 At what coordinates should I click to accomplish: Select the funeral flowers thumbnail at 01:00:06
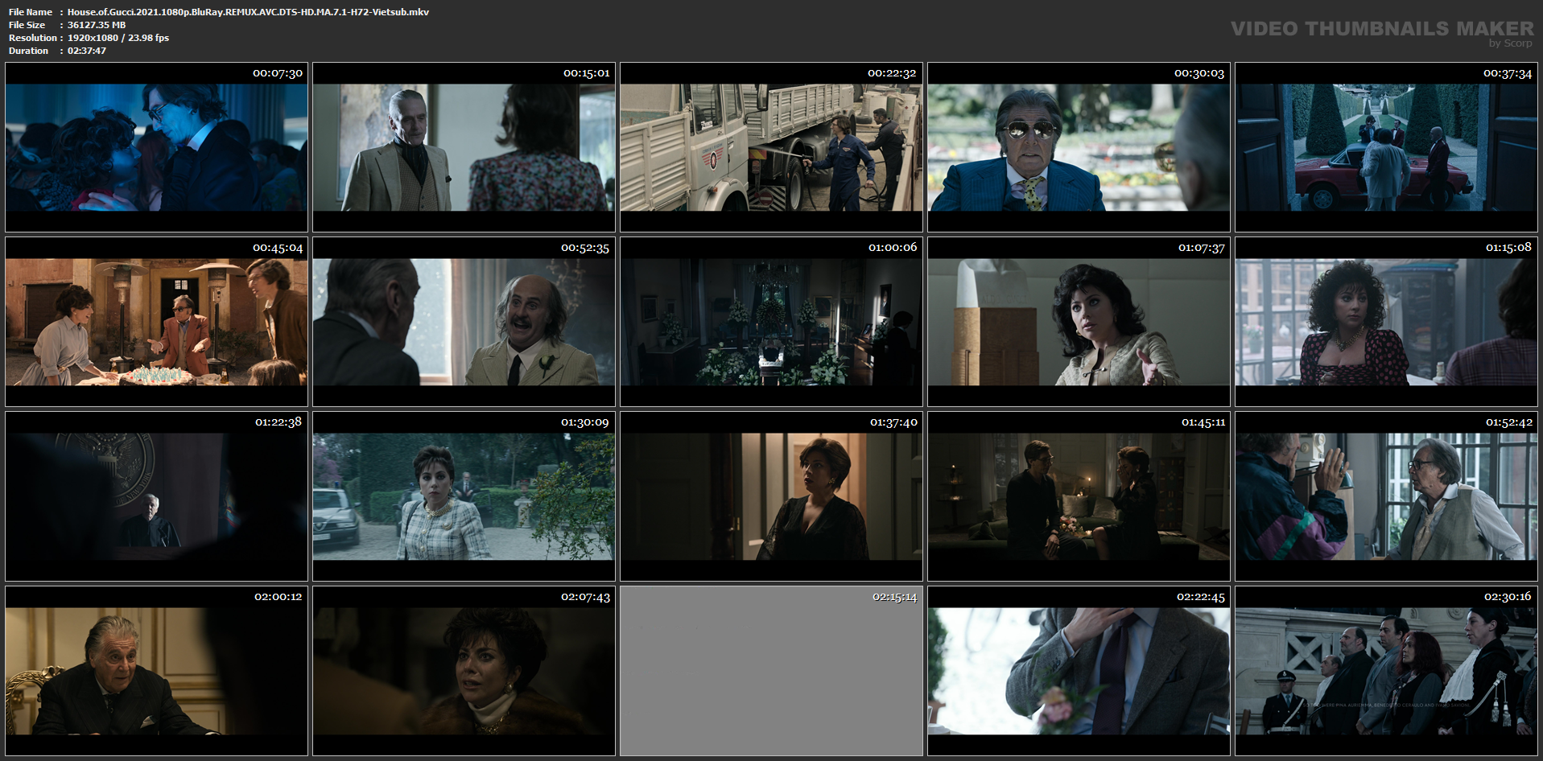(x=771, y=322)
